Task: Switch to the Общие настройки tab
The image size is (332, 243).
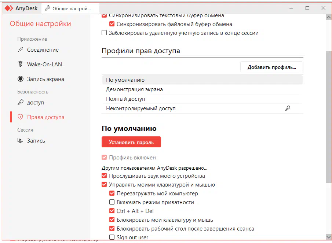Action: click(x=70, y=8)
